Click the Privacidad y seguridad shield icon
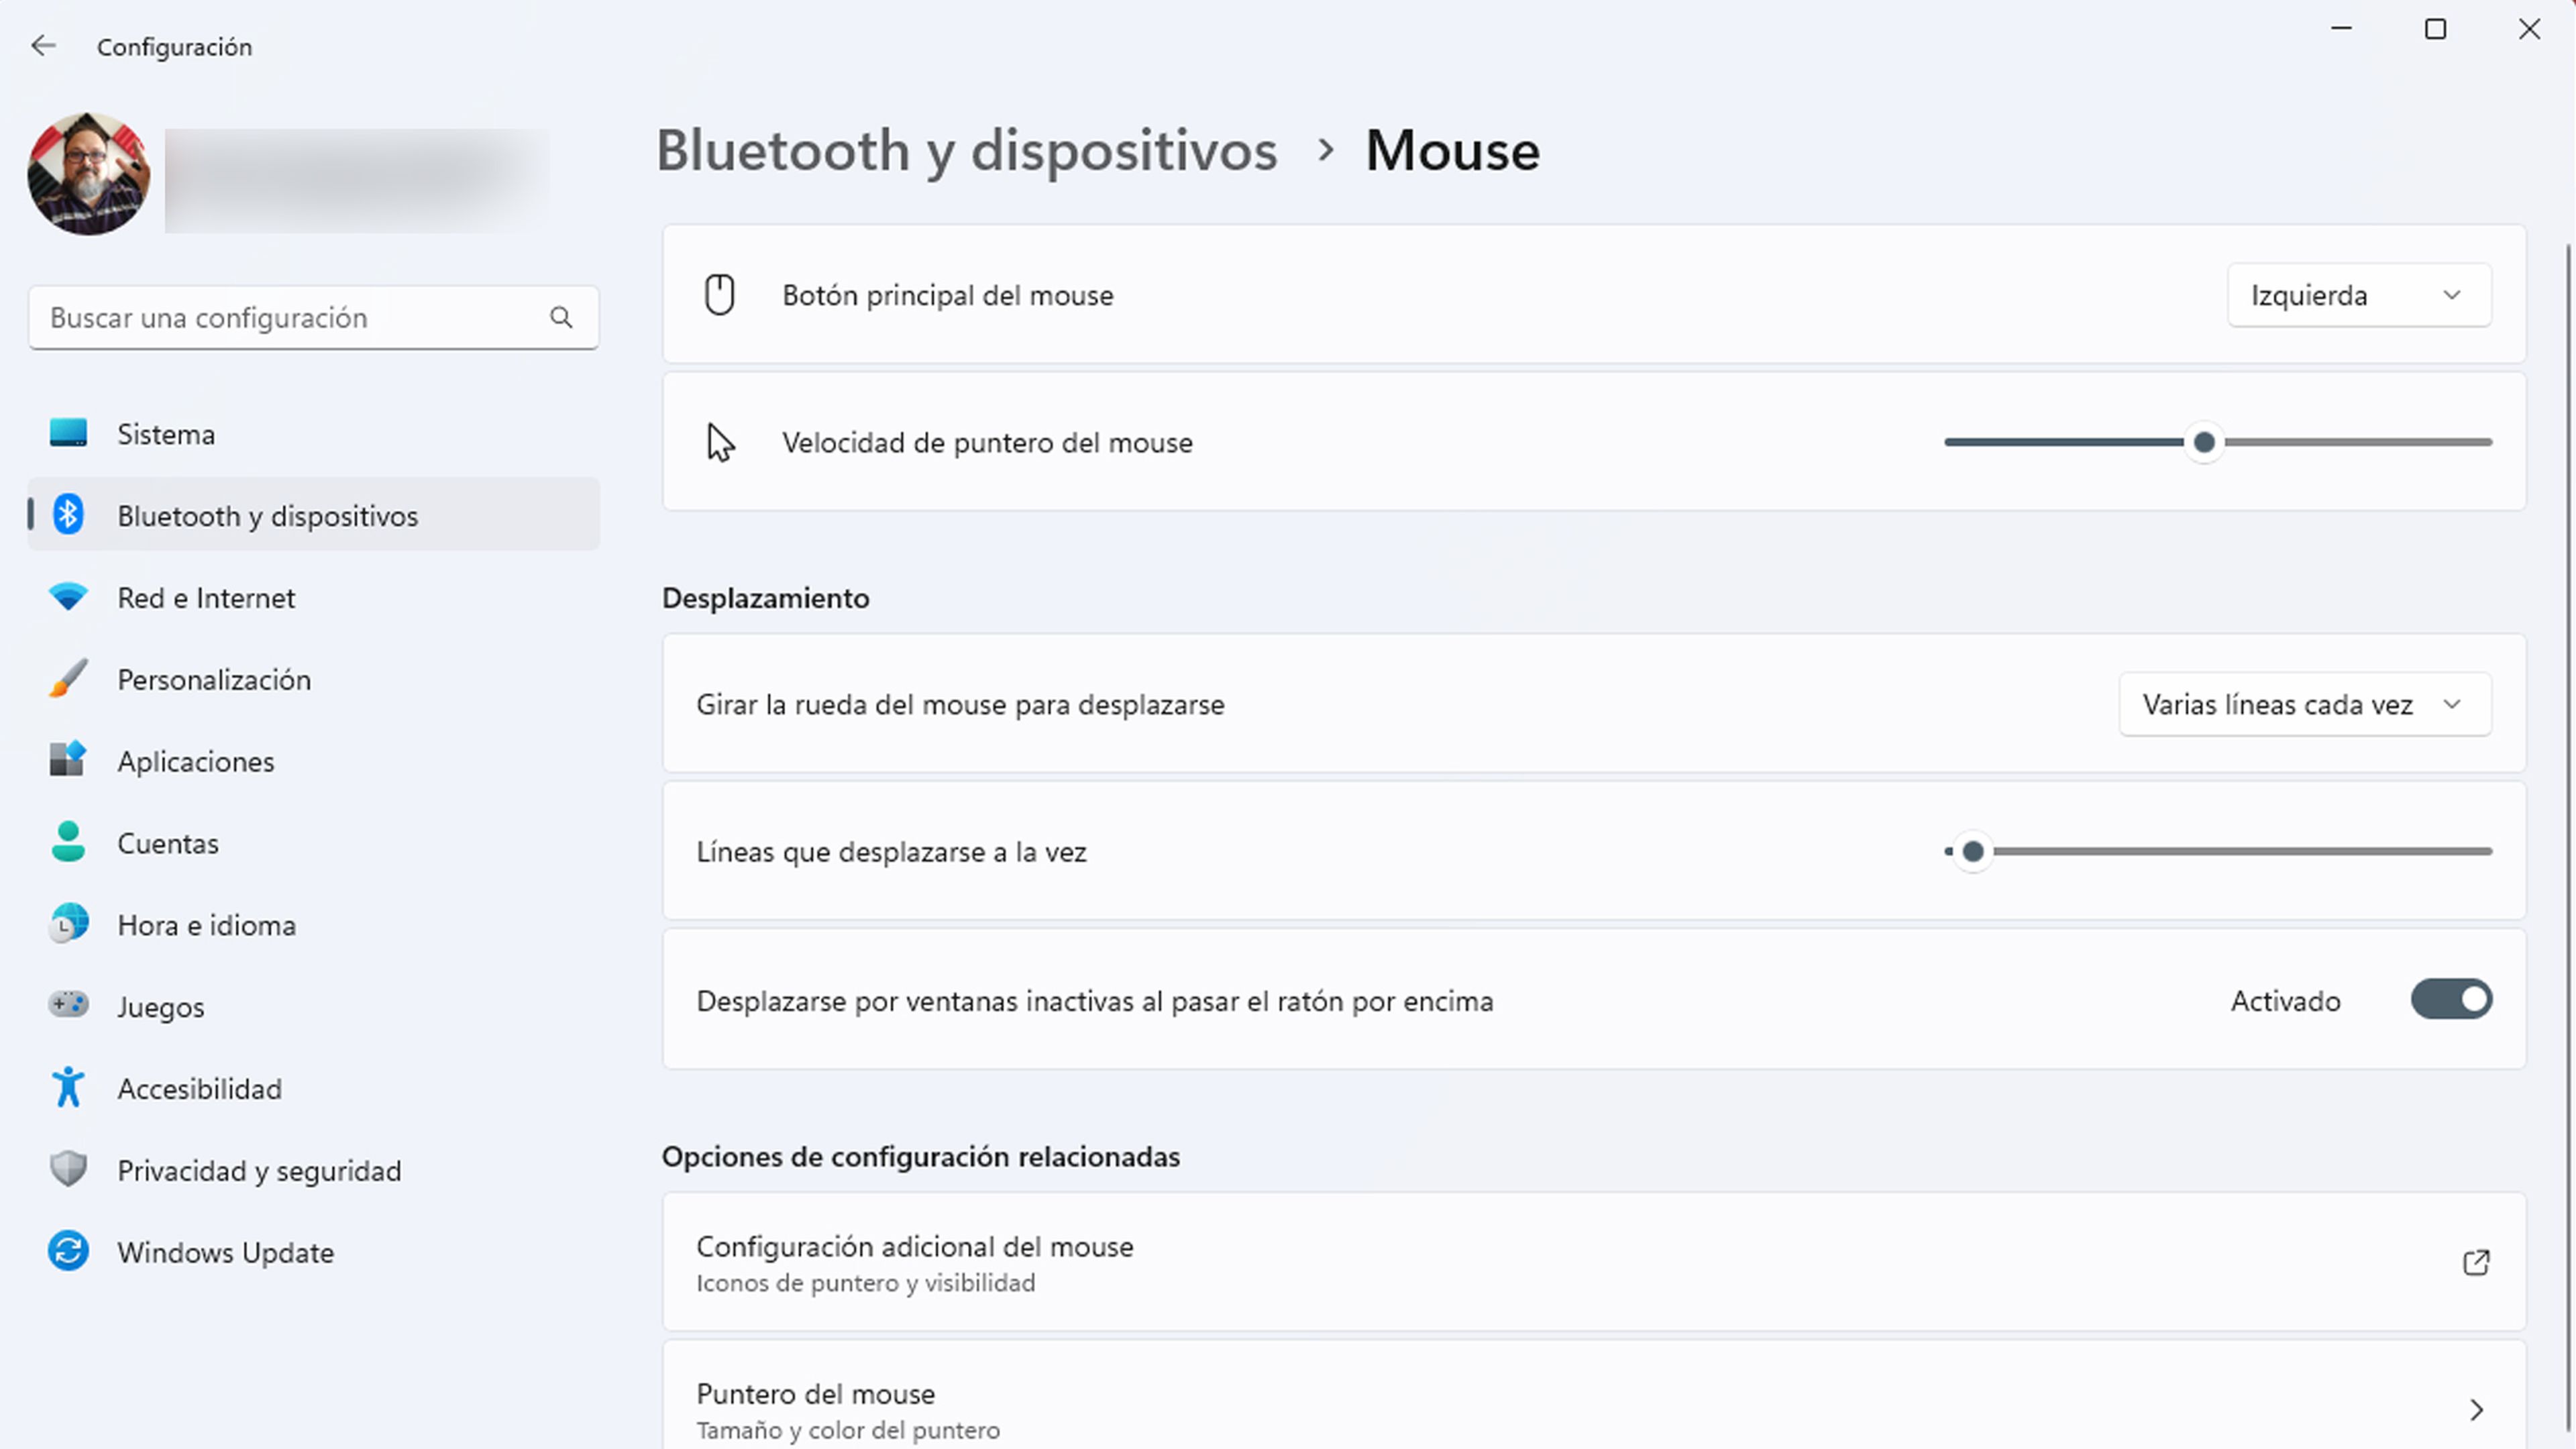Screen dimensions: 2576x1449 click(67, 1169)
